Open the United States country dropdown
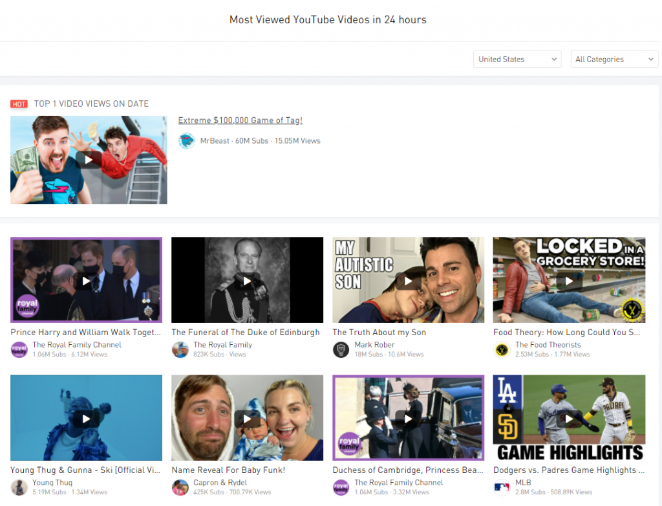Image resolution: width=662 pixels, height=506 pixels. click(517, 59)
